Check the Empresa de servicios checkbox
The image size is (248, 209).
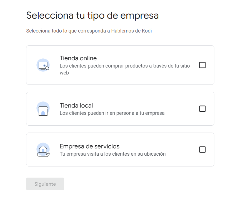tap(202, 150)
